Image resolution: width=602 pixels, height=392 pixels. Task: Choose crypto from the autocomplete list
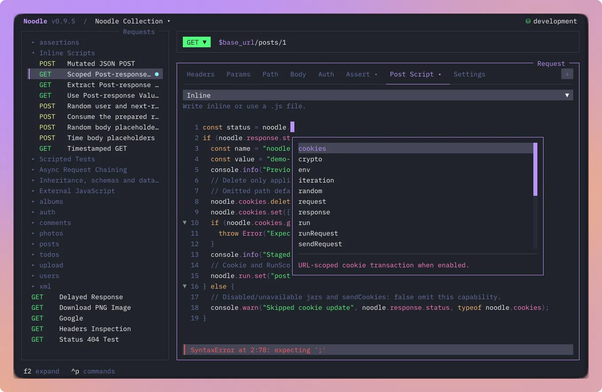pyautogui.click(x=416, y=159)
